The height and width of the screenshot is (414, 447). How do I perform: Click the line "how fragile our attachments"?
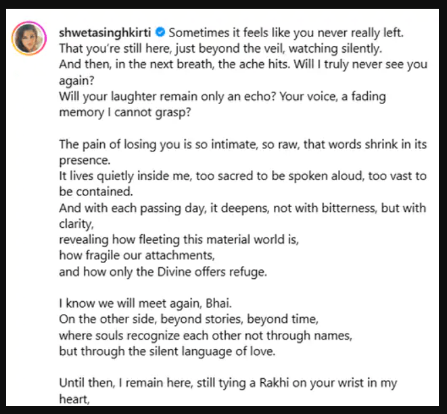135,256
